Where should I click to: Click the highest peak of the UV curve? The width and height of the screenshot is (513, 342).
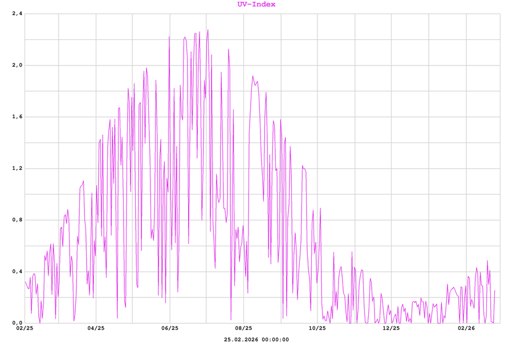[207, 30]
